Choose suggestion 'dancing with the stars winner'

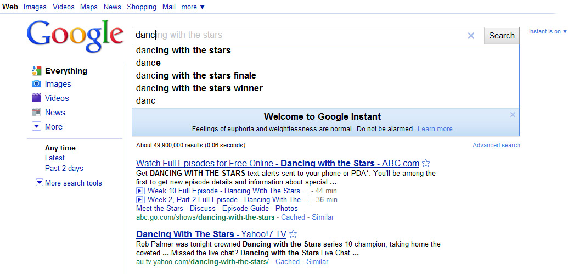pyautogui.click(x=325, y=88)
